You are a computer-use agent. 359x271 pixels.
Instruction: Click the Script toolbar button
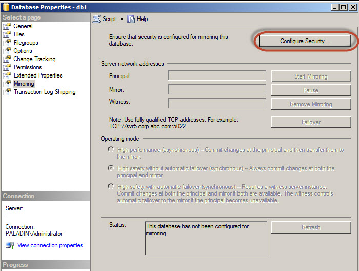tap(105, 19)
